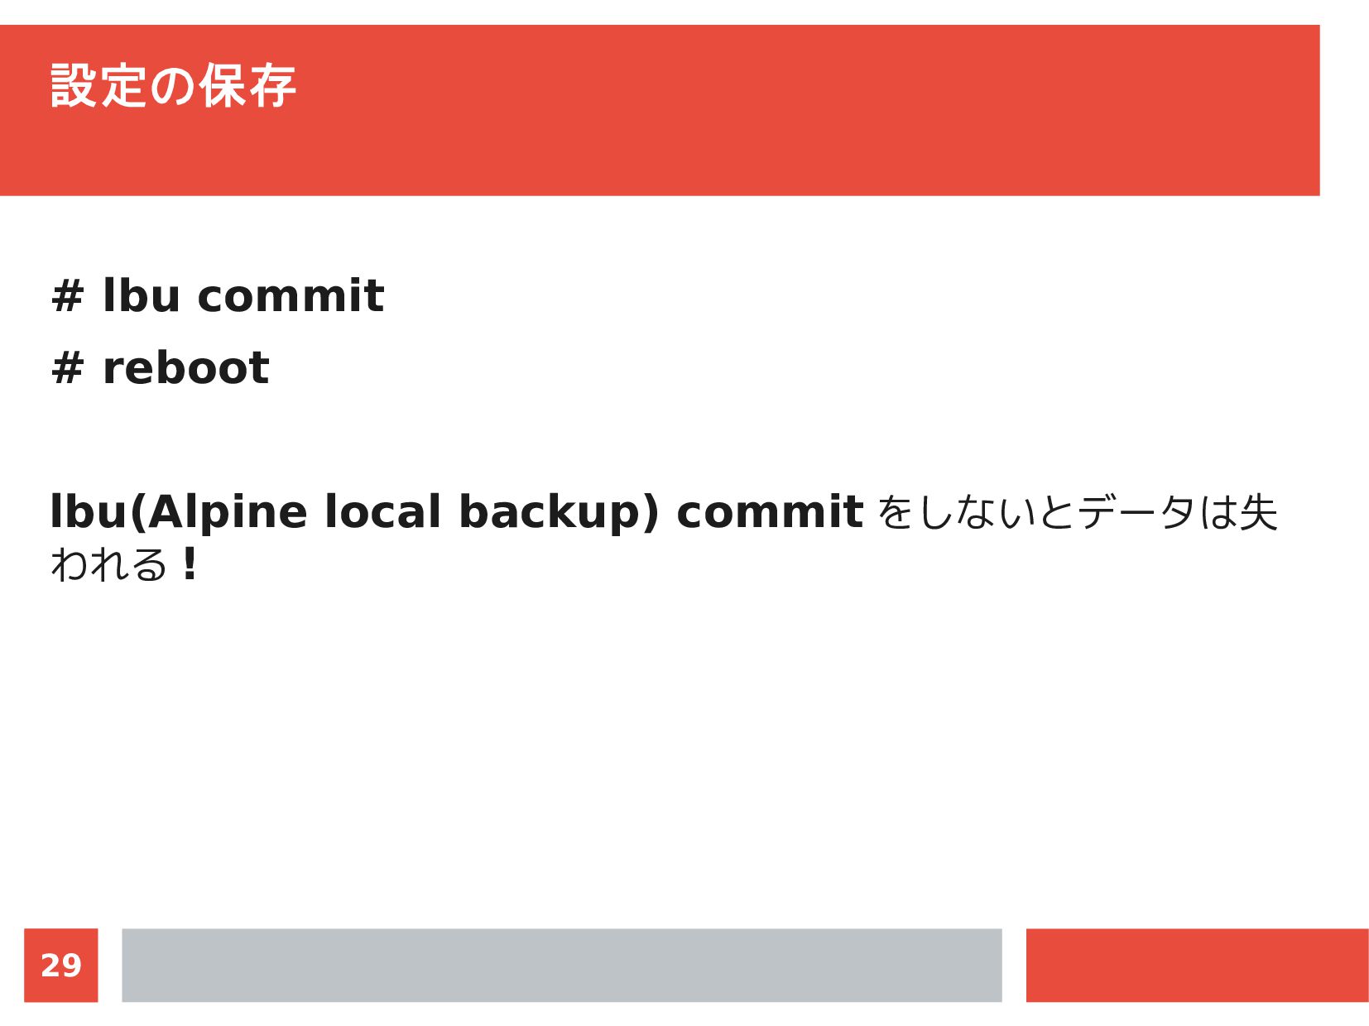This screenshot has height=1026, width=1369.
Task: Select the gray footer bar
Action: [x=561, y=965]
